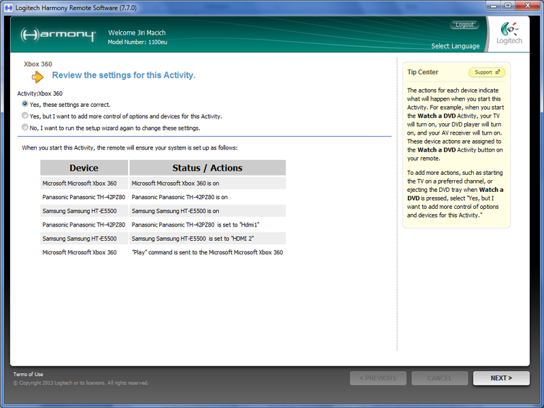Close the Harmony Remote Software window
544x408 pixels.
click(x=528, y=5)
